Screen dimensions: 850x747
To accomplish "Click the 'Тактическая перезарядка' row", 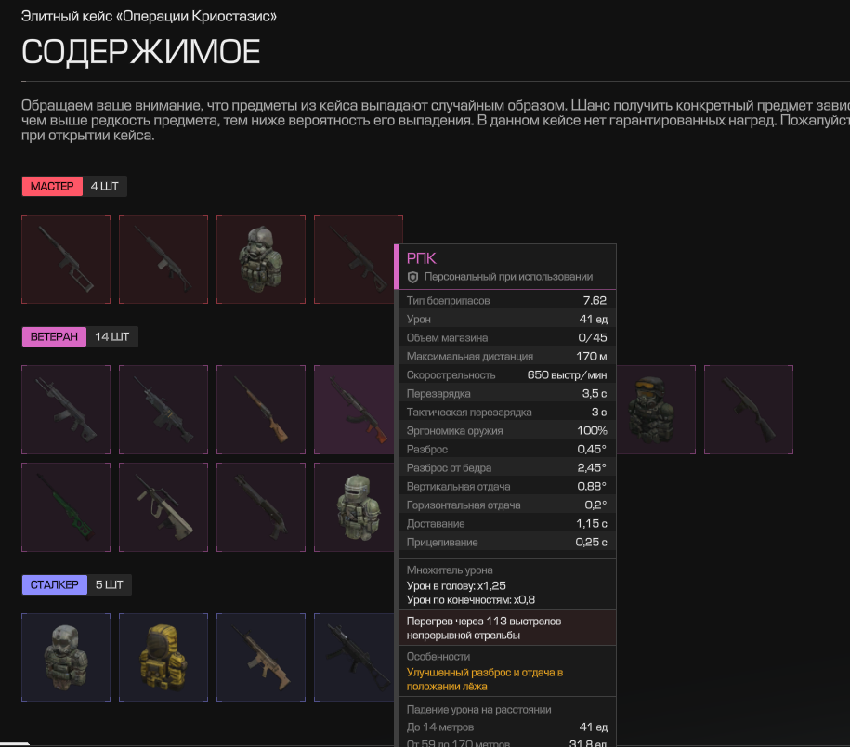I will pos(507,412).
